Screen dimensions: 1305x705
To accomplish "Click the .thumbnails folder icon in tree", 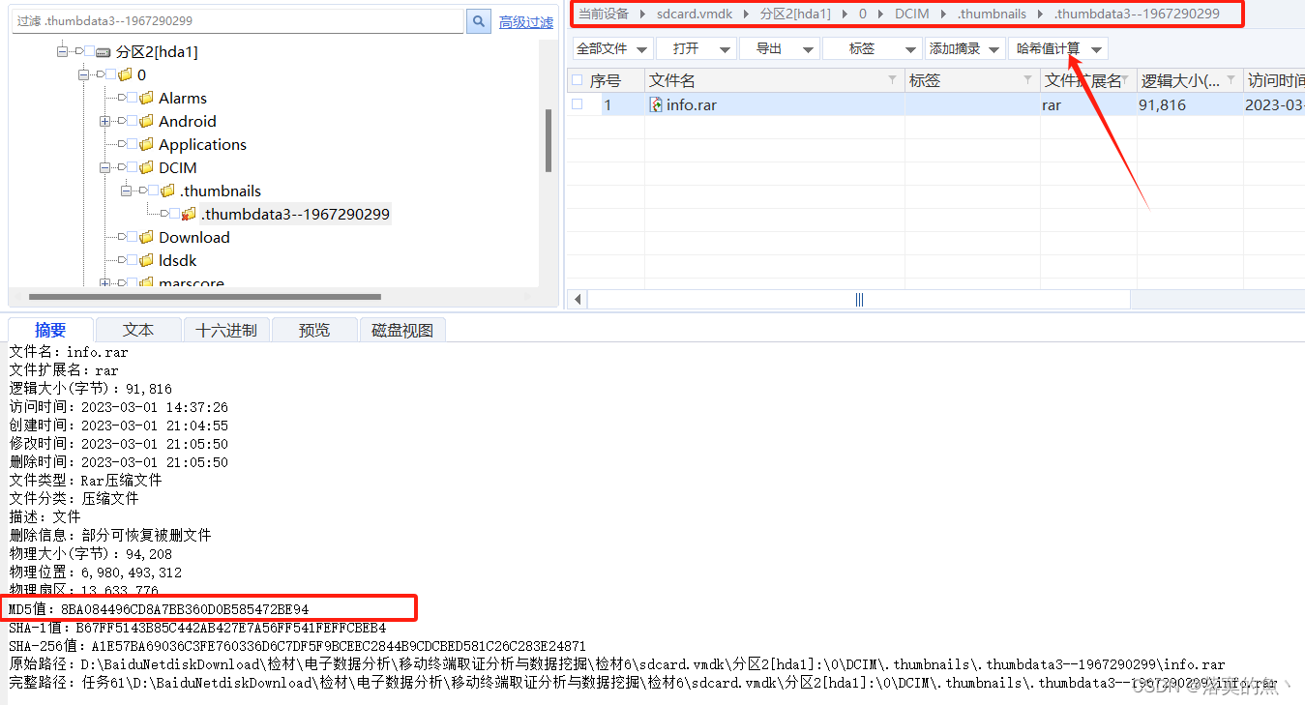I will 168,191.
